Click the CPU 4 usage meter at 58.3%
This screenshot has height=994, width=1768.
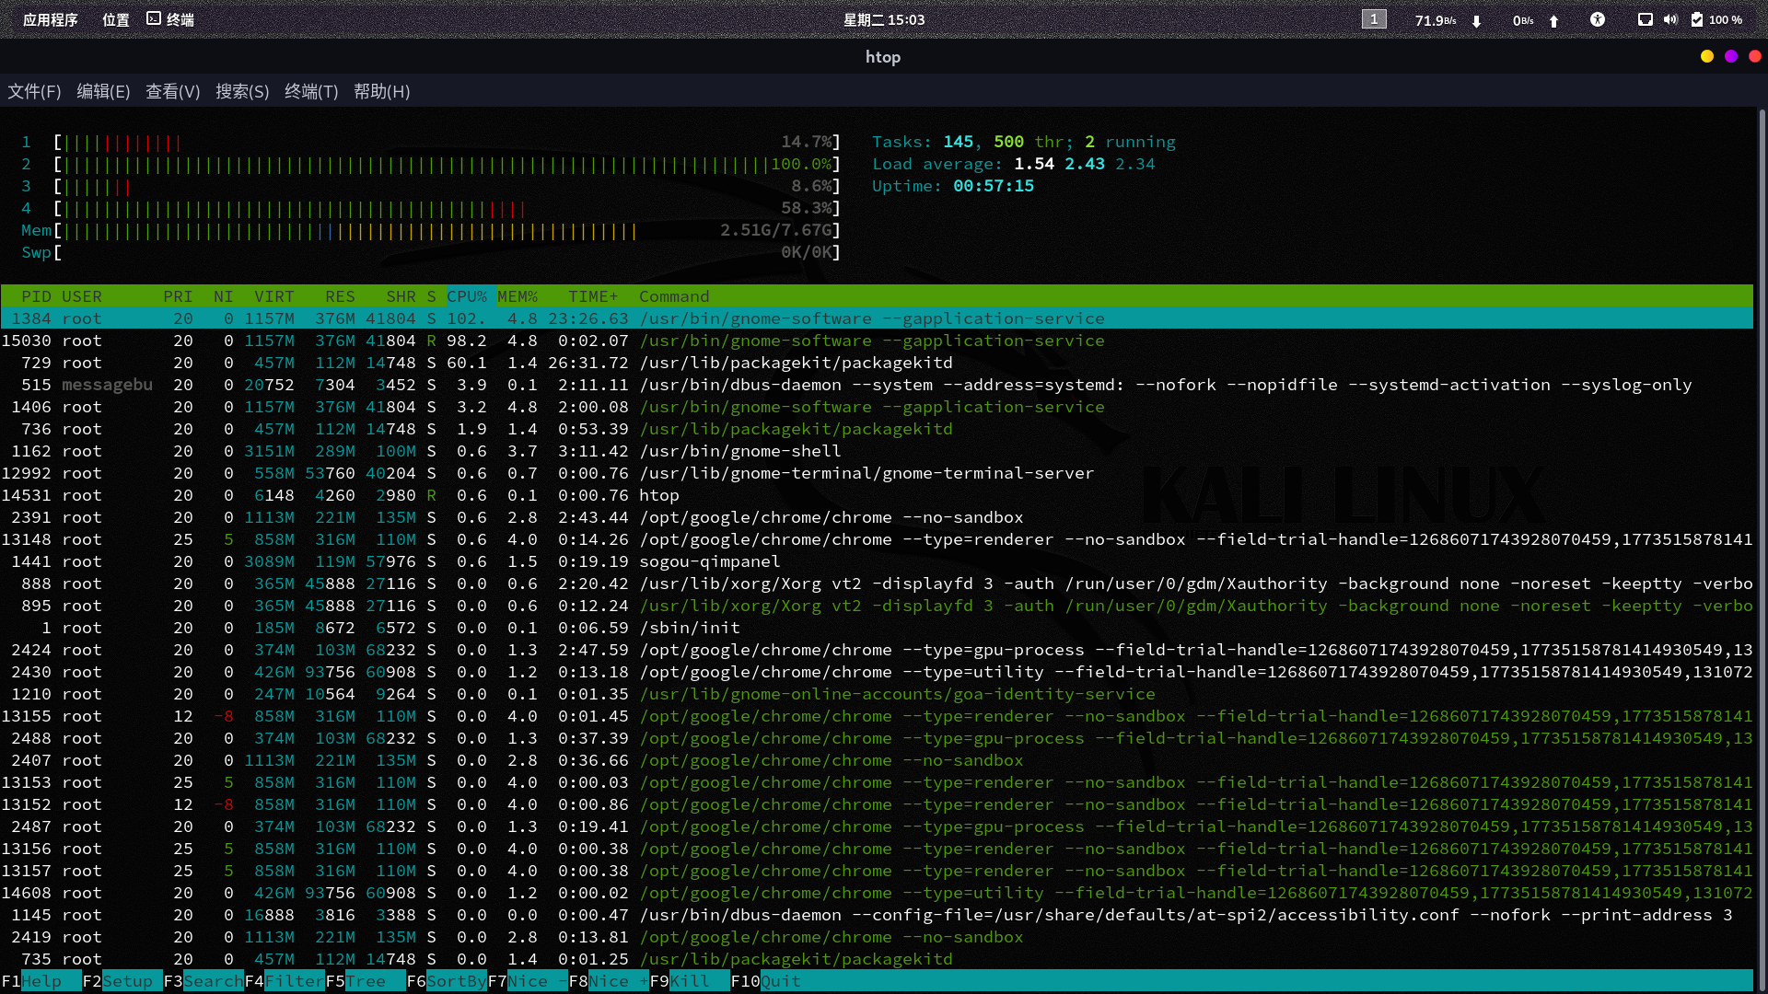(447, 208)
